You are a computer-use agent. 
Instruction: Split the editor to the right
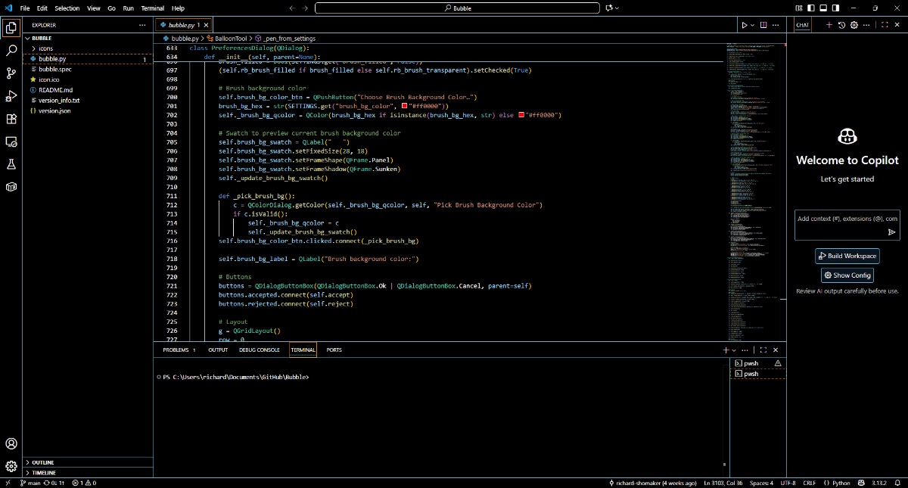click(x=763, y=25)
